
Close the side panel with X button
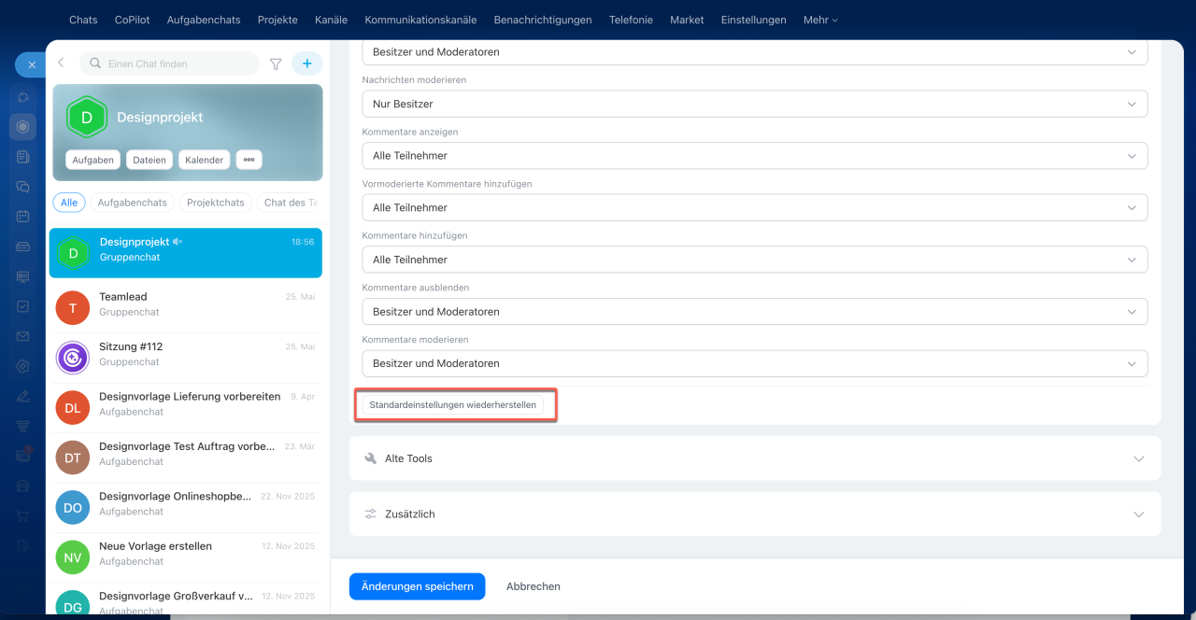click(31, 64)
